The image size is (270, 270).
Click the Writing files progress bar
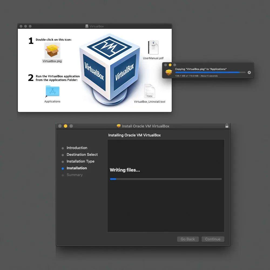click(166, 179)
